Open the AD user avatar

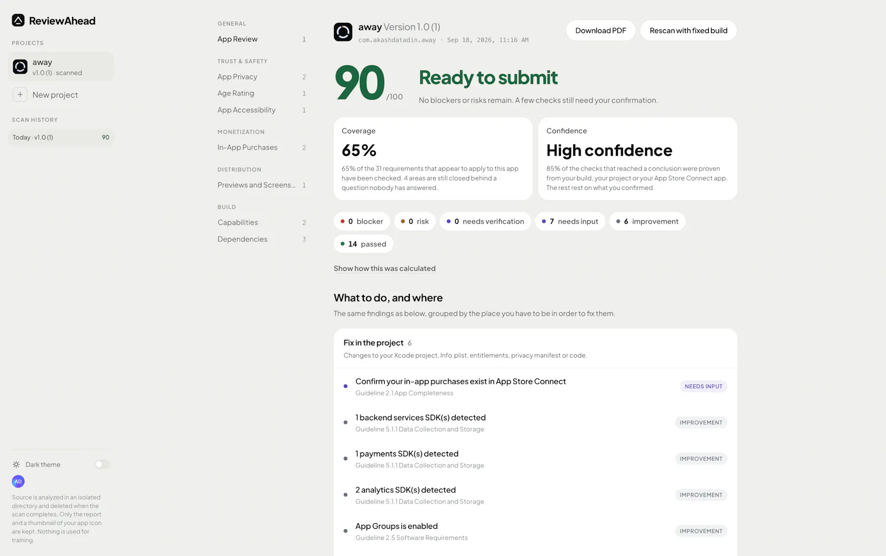(x=18, y=482)
